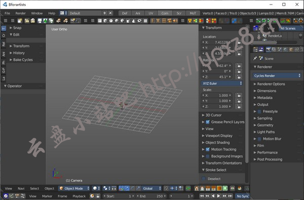Jump to last frame in timeline

(x=230, y=196)
